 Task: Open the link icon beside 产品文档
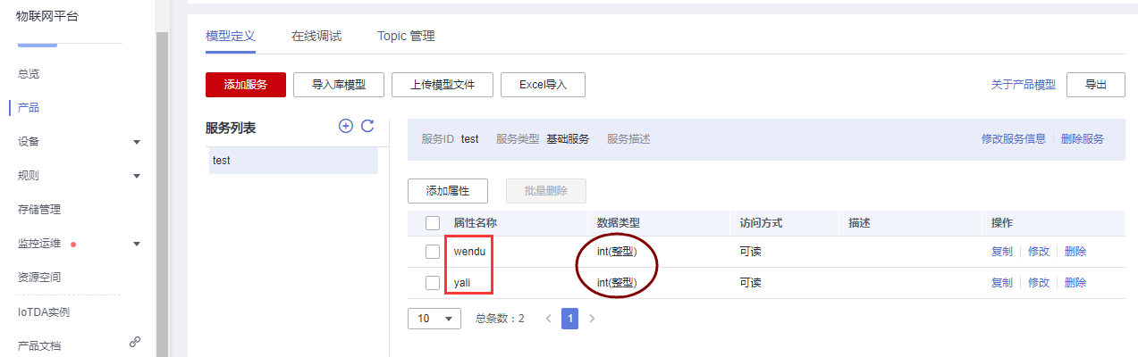(x=135, y=341)
